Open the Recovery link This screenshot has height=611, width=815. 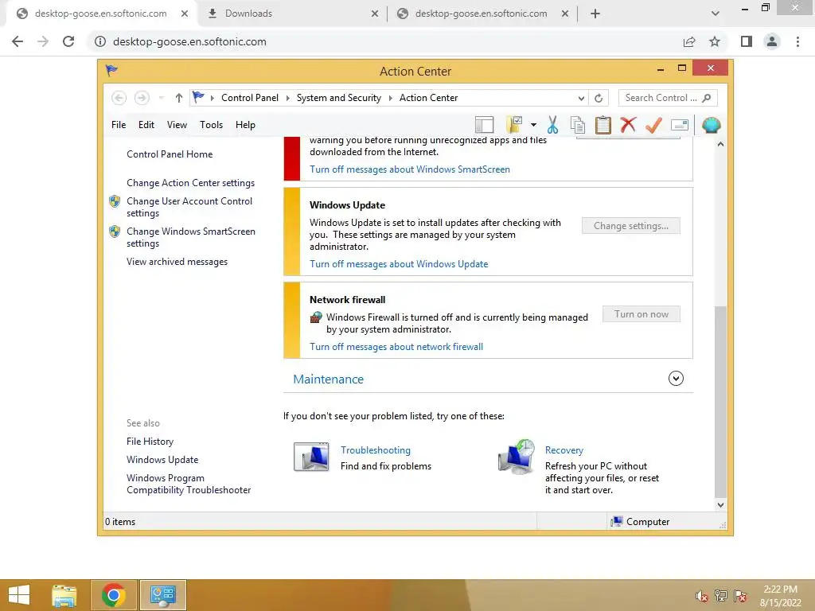(x=564, y=450)
